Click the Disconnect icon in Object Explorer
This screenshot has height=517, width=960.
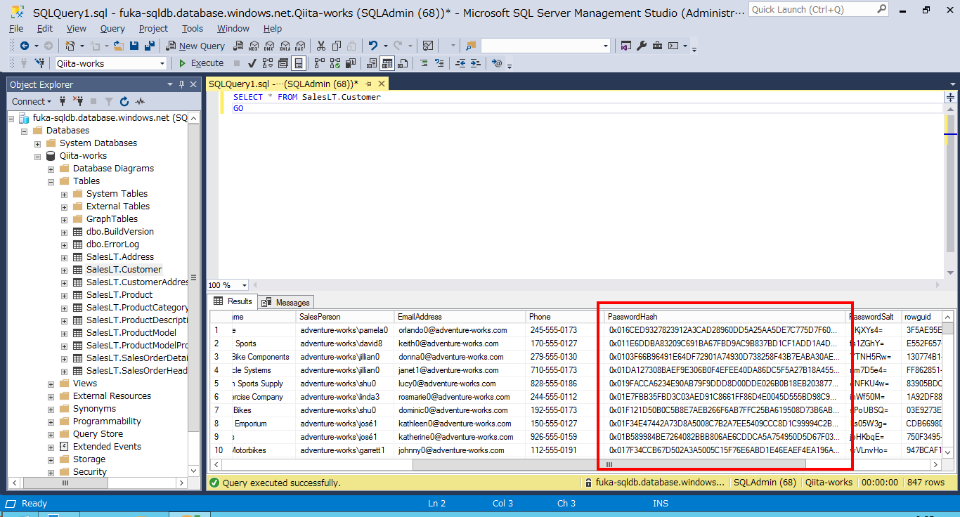point(79,101)
